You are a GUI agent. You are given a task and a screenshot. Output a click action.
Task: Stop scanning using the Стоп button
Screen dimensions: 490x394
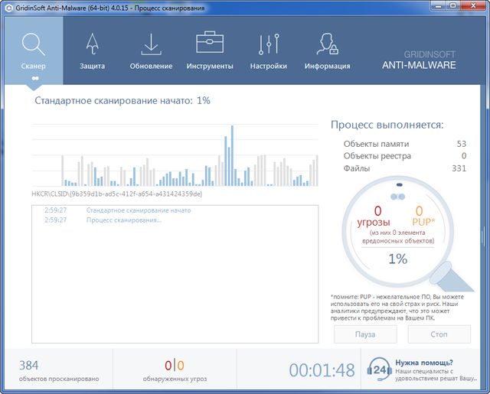[439, 334]
